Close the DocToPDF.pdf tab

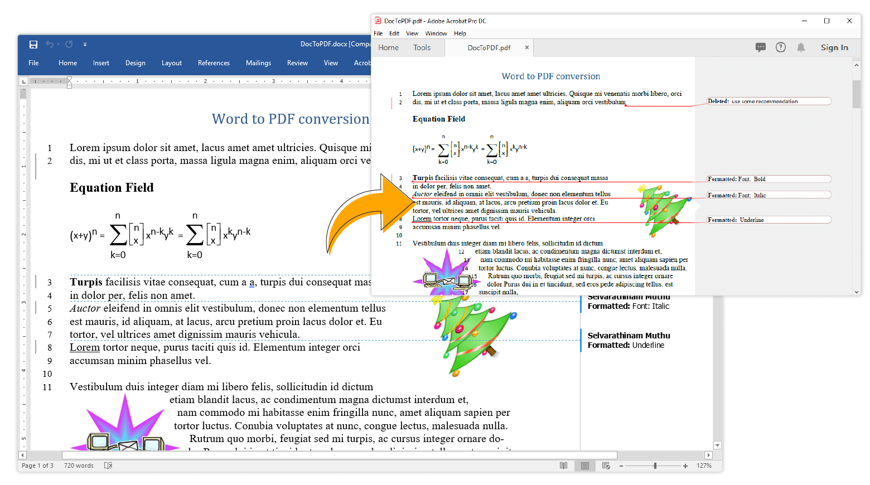coord(526,47)
